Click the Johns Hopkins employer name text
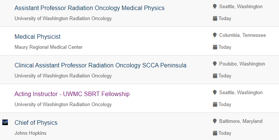 30,133
